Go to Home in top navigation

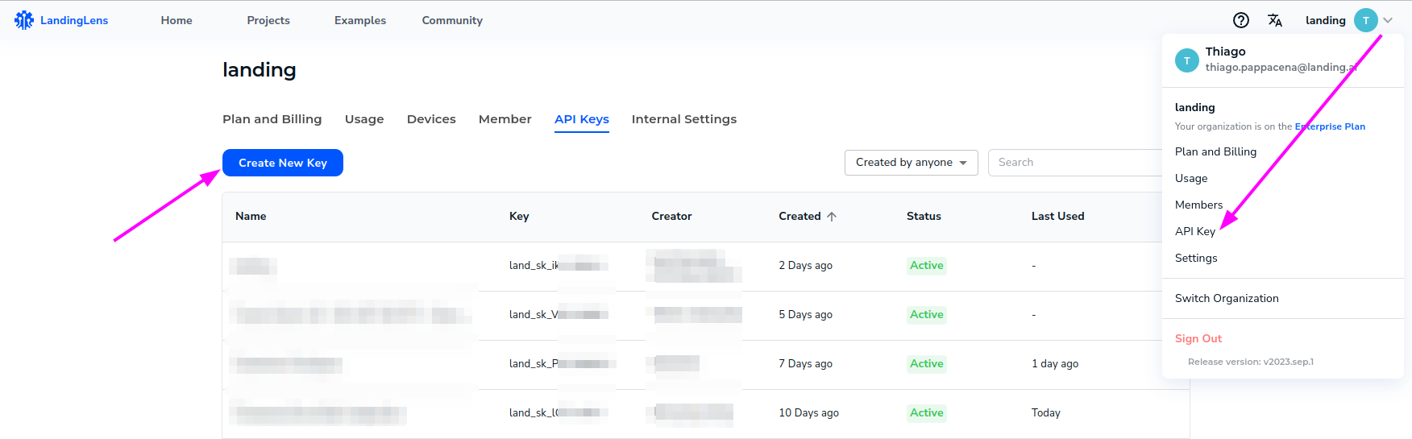point(176,20)
